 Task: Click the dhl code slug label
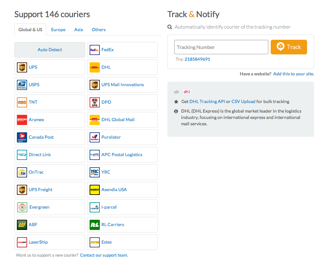click(187, 92)
